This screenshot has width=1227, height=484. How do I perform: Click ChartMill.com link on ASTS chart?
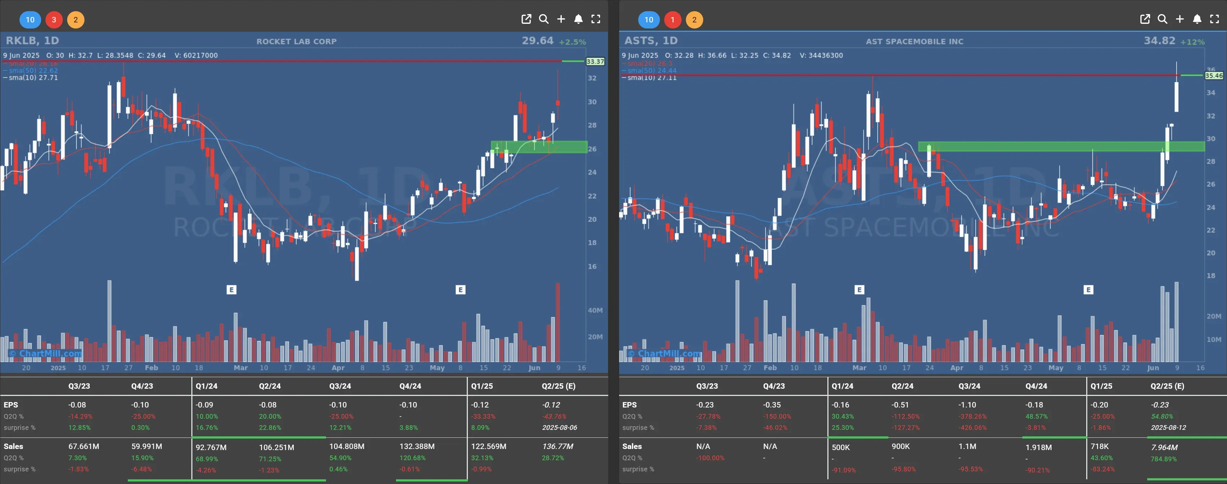click(665, 353)
